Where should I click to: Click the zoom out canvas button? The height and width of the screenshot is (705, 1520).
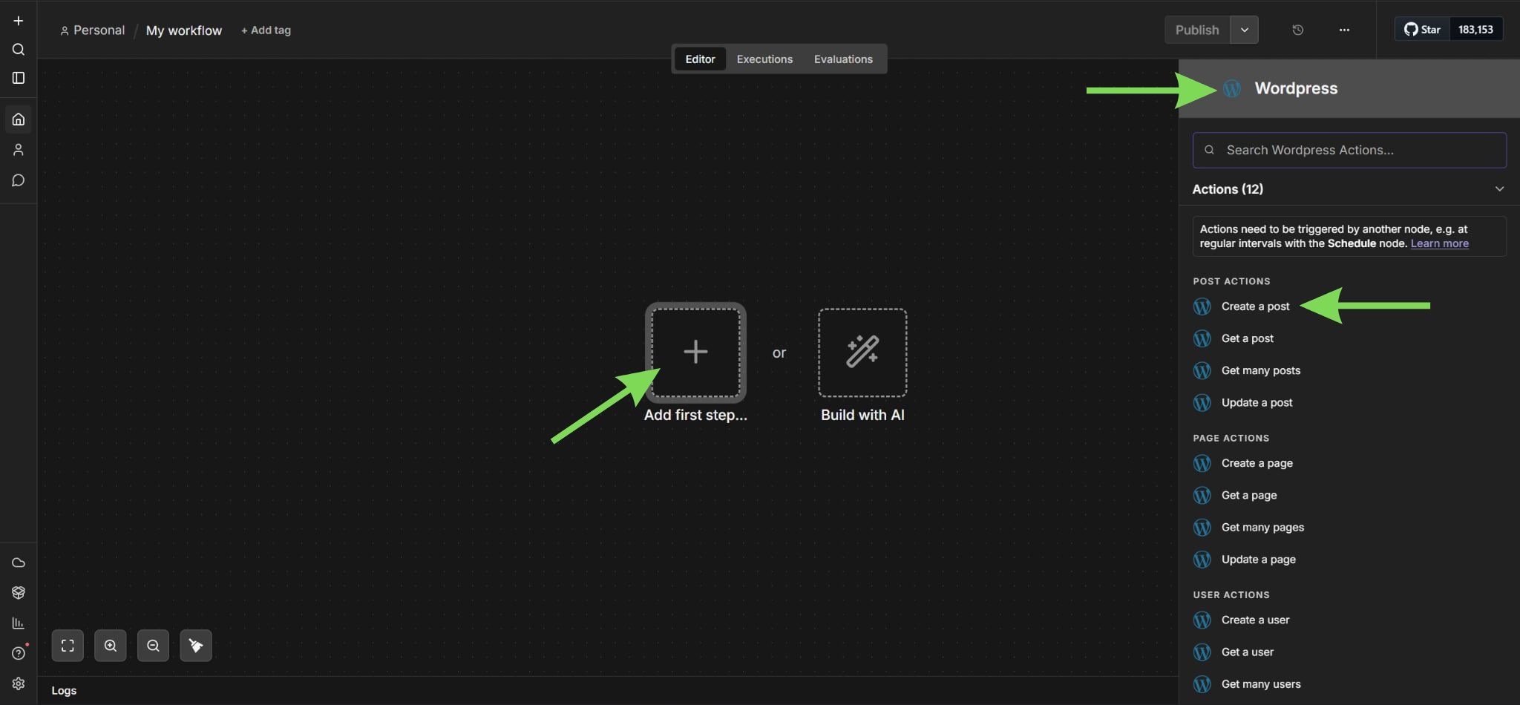(x=153, y=646)
